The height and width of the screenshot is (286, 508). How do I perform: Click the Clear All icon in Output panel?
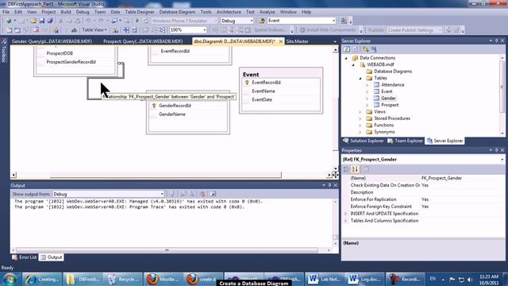tap(202, 194)
